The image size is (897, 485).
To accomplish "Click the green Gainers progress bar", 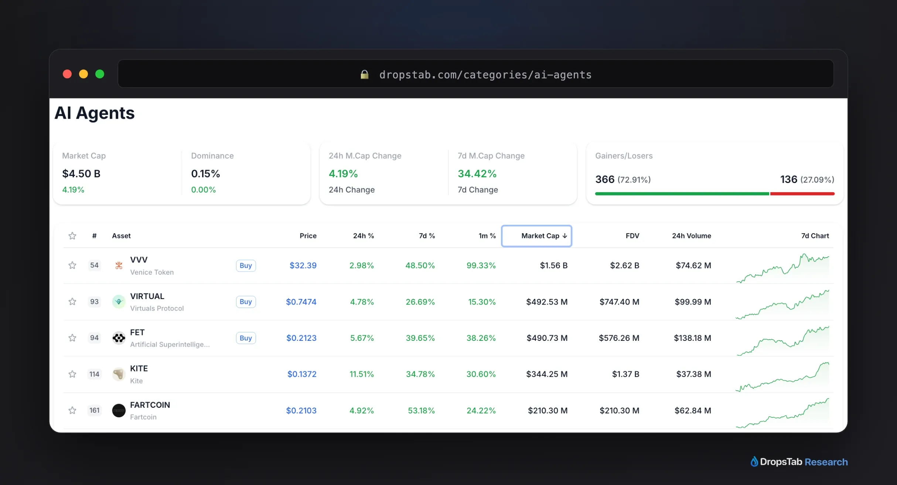I will (682, 194).
